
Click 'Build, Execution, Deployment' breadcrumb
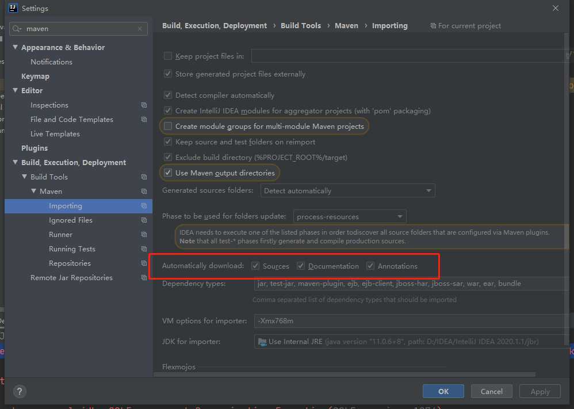pyautogui.click(x=215, y=26)
